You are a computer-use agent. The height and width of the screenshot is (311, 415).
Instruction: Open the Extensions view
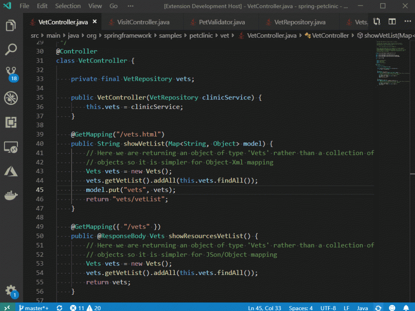pyautogui.click(x=11, y=122)
